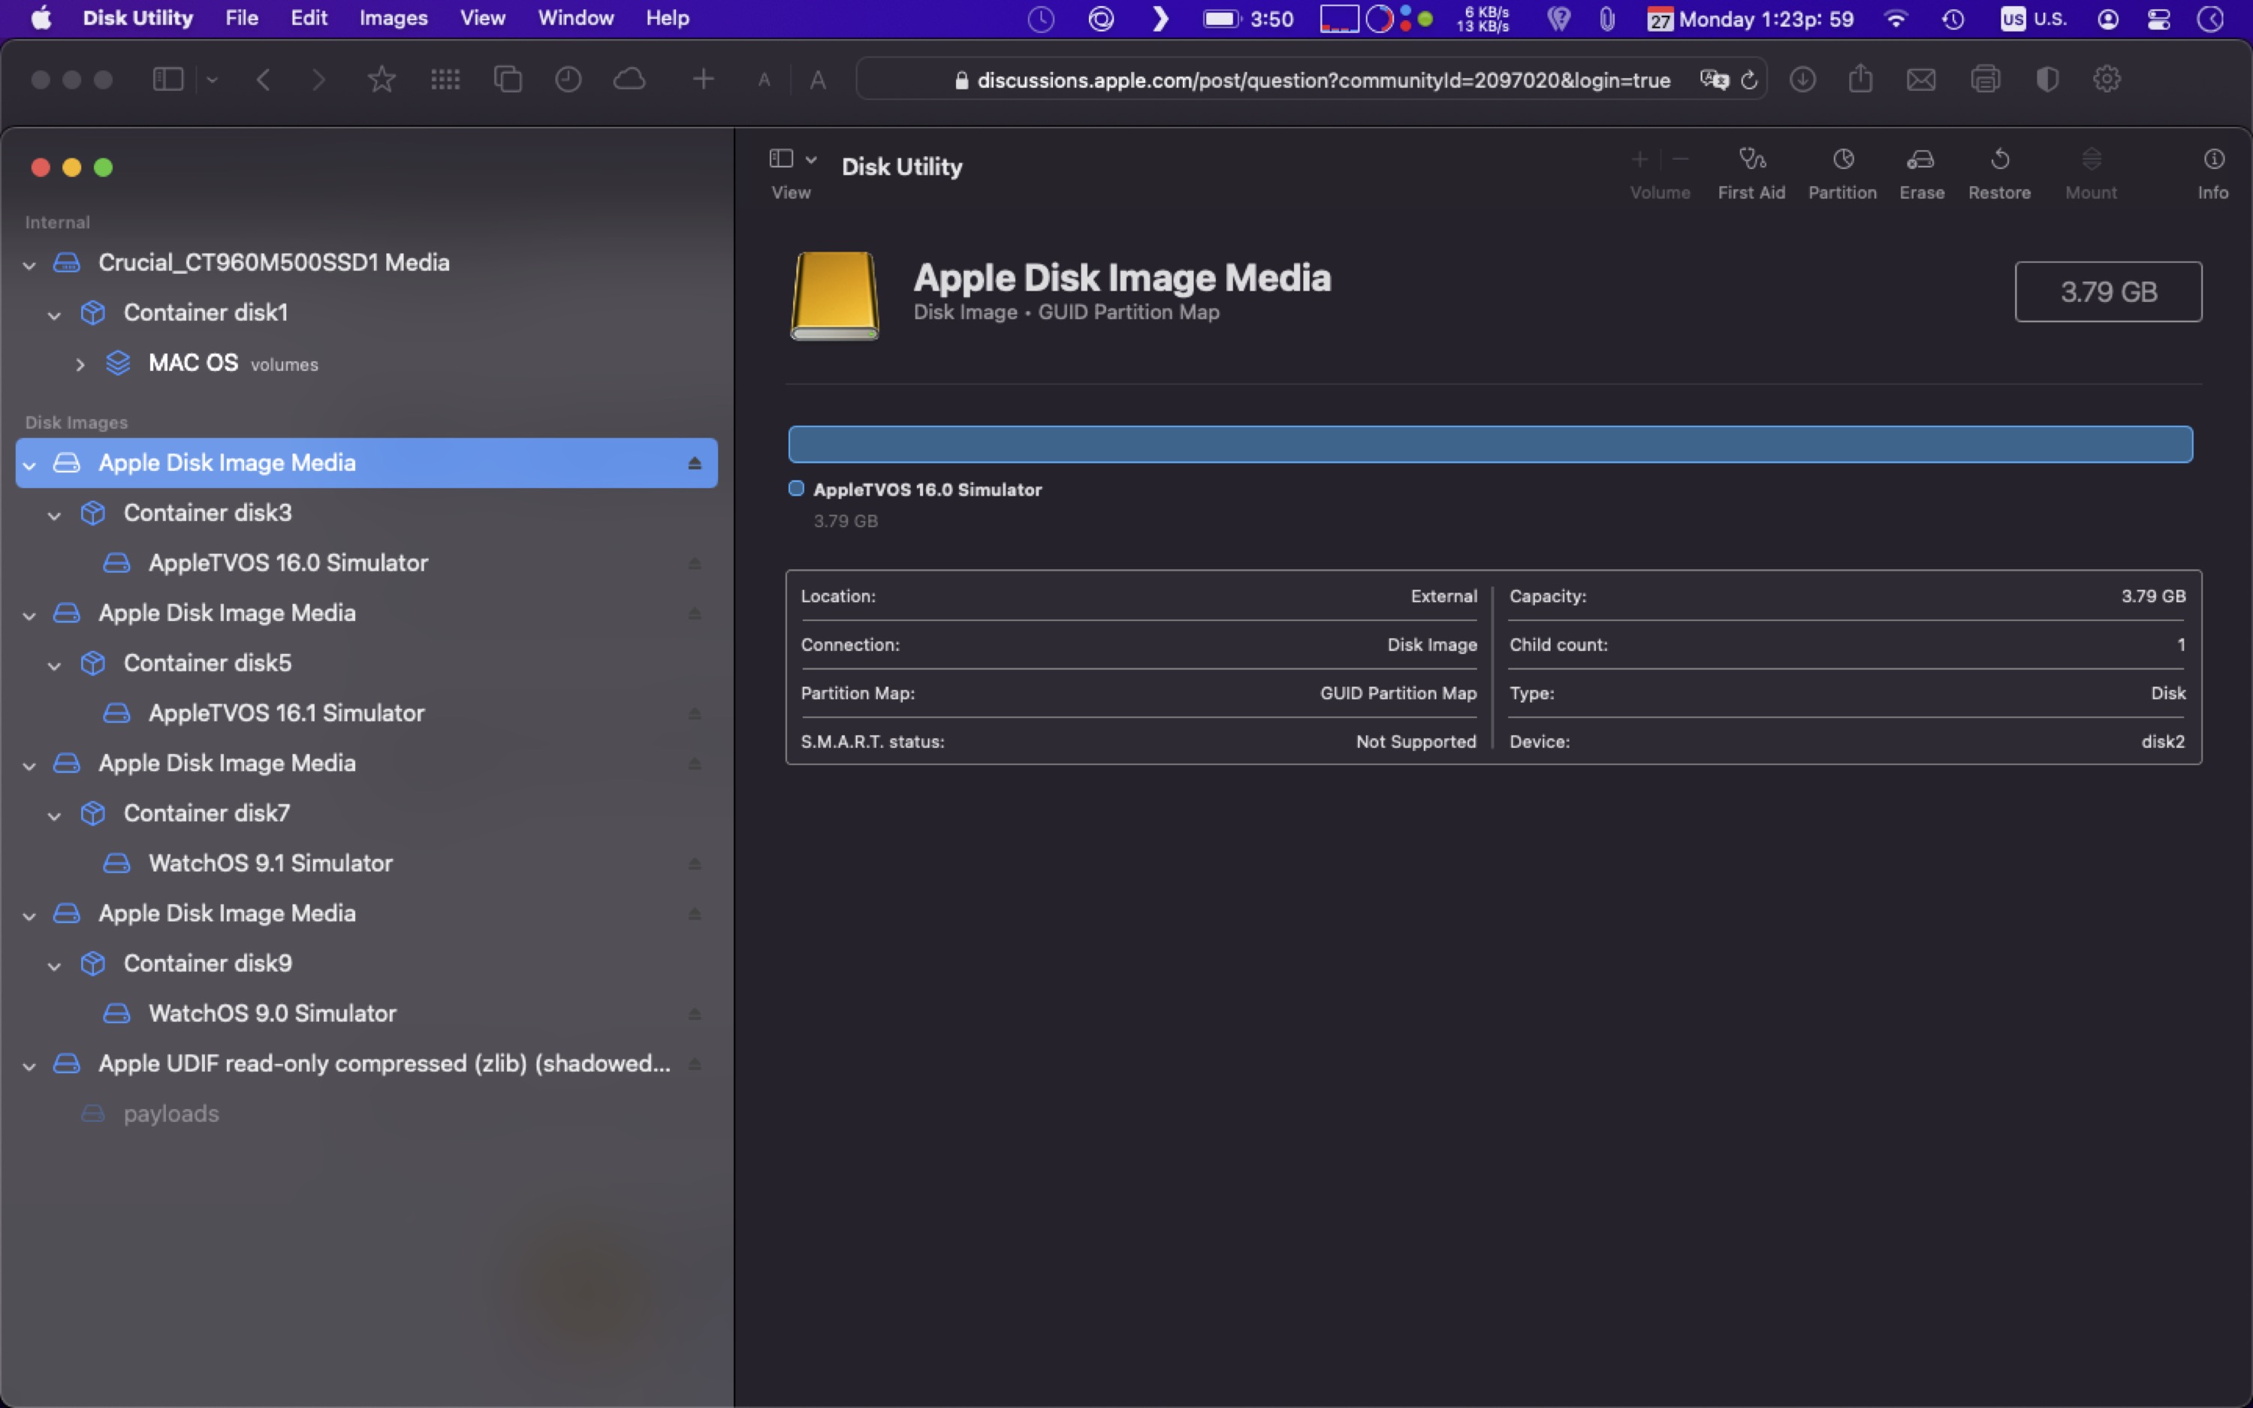The height and width of the screenshot is (1408, 2253).
Task: Click the blue AppleTVOS partition usage bar
Action: point(1489,445)
